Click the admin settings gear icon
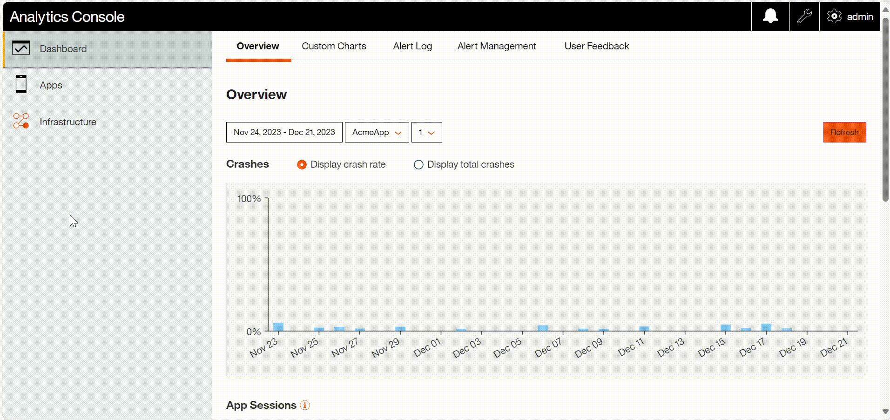This screenshot has height=420, width=890. (x=834, y=16)
